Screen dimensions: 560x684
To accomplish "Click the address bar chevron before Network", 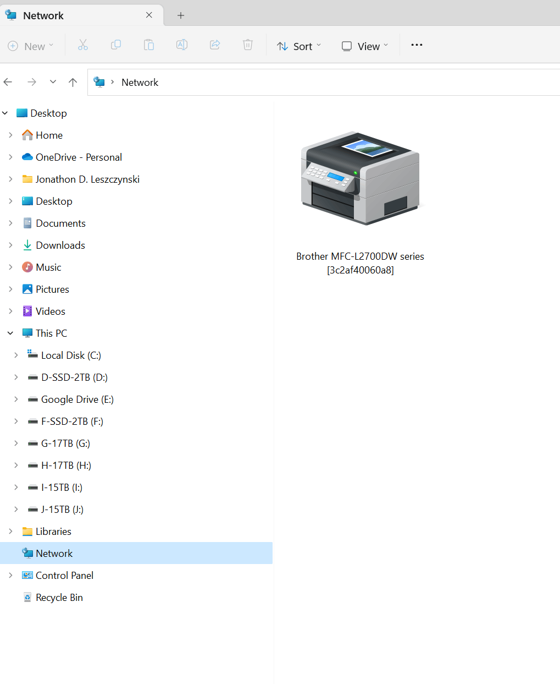I will click(x=113, y=82).
